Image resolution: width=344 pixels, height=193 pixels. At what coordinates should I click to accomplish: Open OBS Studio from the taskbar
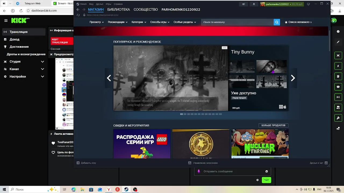[x=135, y=190]
